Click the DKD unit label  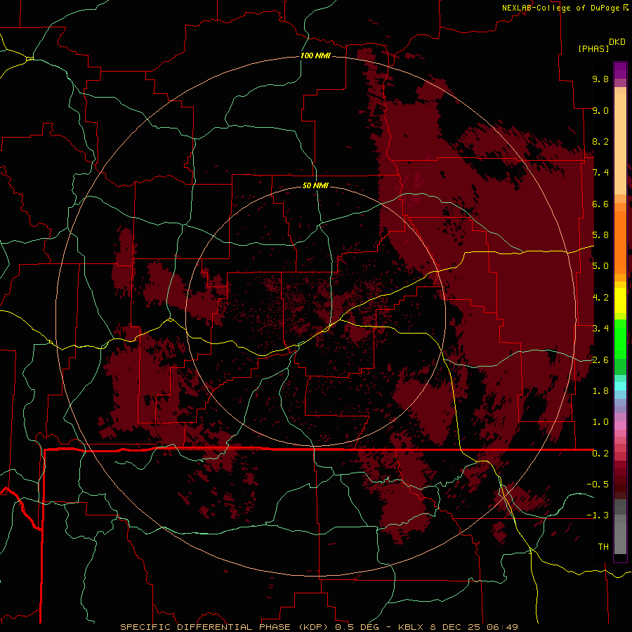(x=617, y=42)
